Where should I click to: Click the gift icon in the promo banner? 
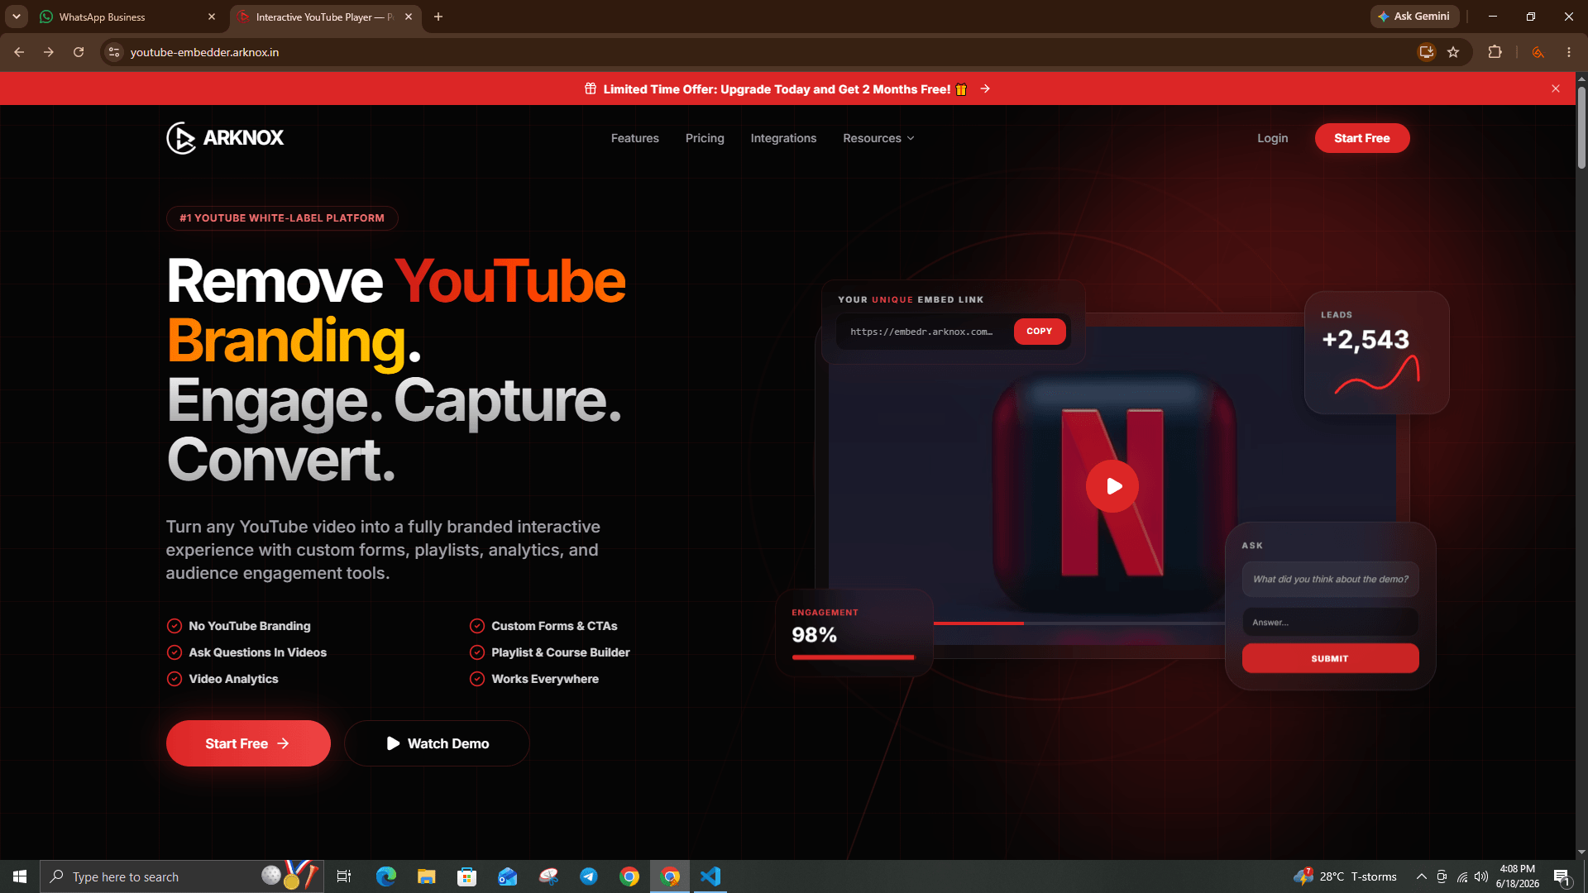pos(591,88)
